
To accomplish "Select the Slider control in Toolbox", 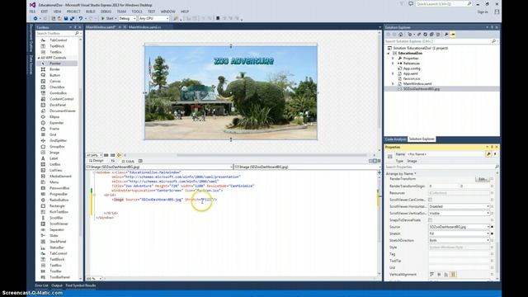I will point(57,235).
